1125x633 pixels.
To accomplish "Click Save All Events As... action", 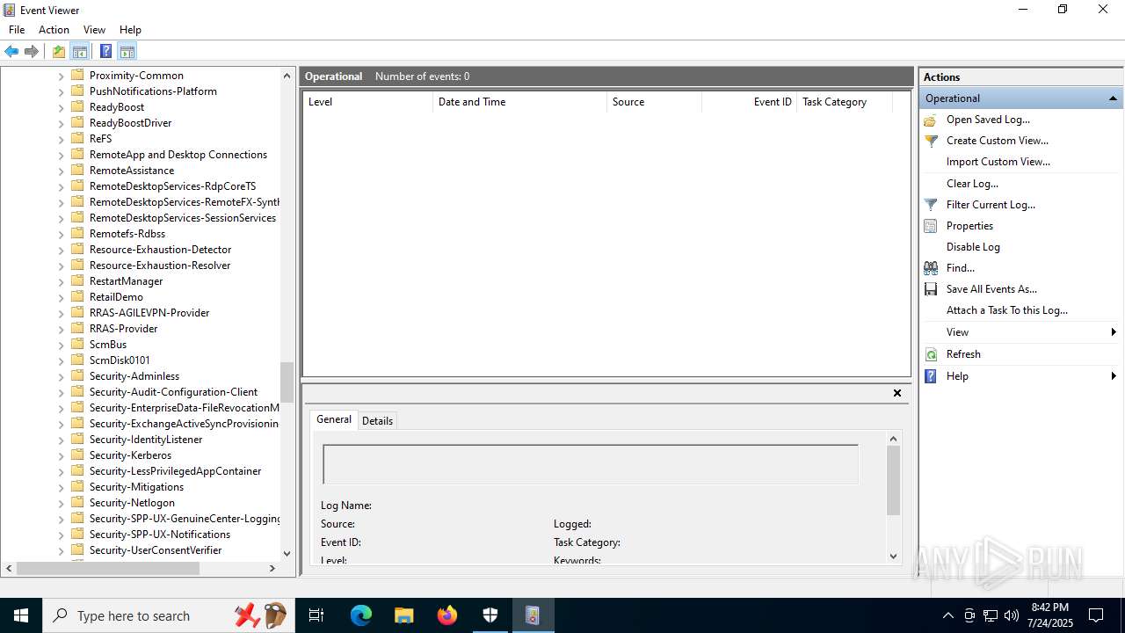I will tap(991, 289).
